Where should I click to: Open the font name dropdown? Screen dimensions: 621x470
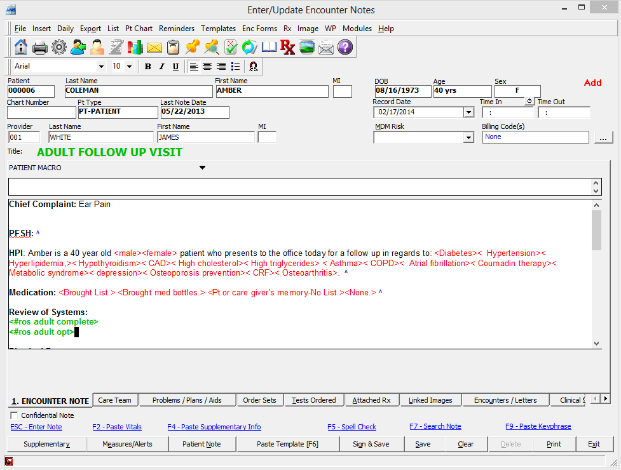tap(101, 67)
